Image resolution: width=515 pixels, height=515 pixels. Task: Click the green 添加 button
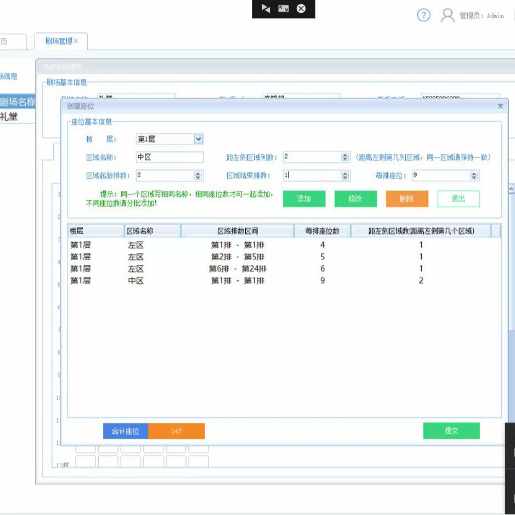(304, 199)
